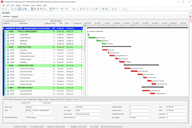Switch to the Expenses details tab
192x128 pixels.
[69, 99]
